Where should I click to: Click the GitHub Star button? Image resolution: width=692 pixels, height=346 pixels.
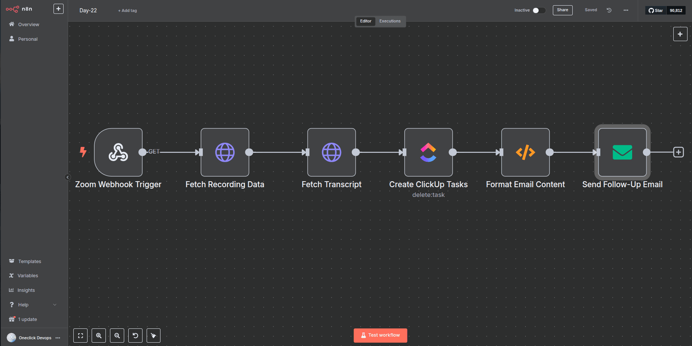(x=656, y=10)
